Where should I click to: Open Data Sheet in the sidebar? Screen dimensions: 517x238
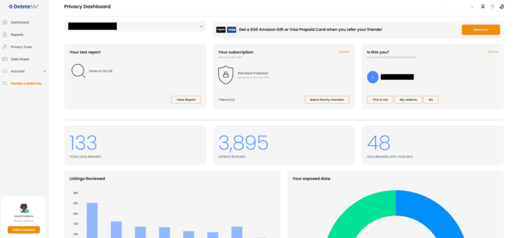click(x=20, y=59)
